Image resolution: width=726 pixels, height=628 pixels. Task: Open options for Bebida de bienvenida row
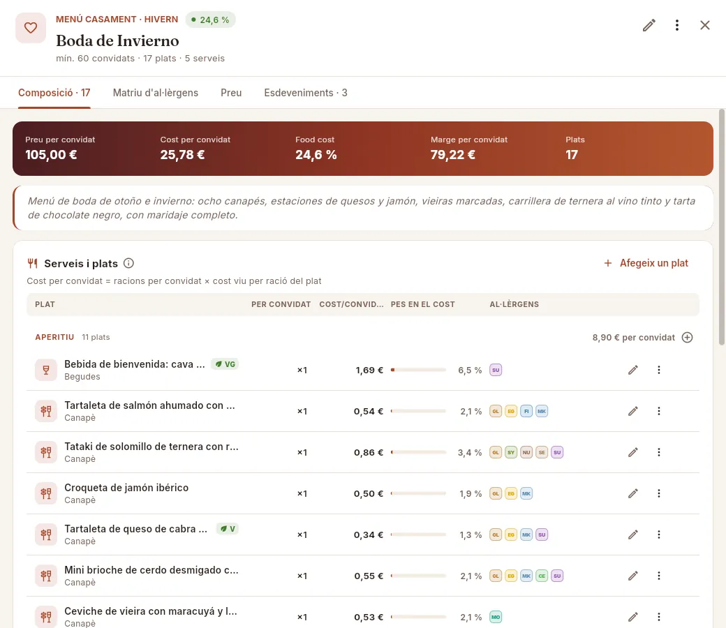tap(659, 370)
